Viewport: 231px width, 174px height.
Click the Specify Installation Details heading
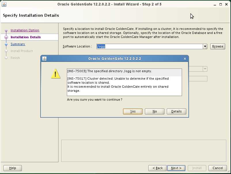31,15
